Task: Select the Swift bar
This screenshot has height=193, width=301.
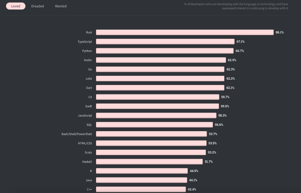Action: point(157,106)
